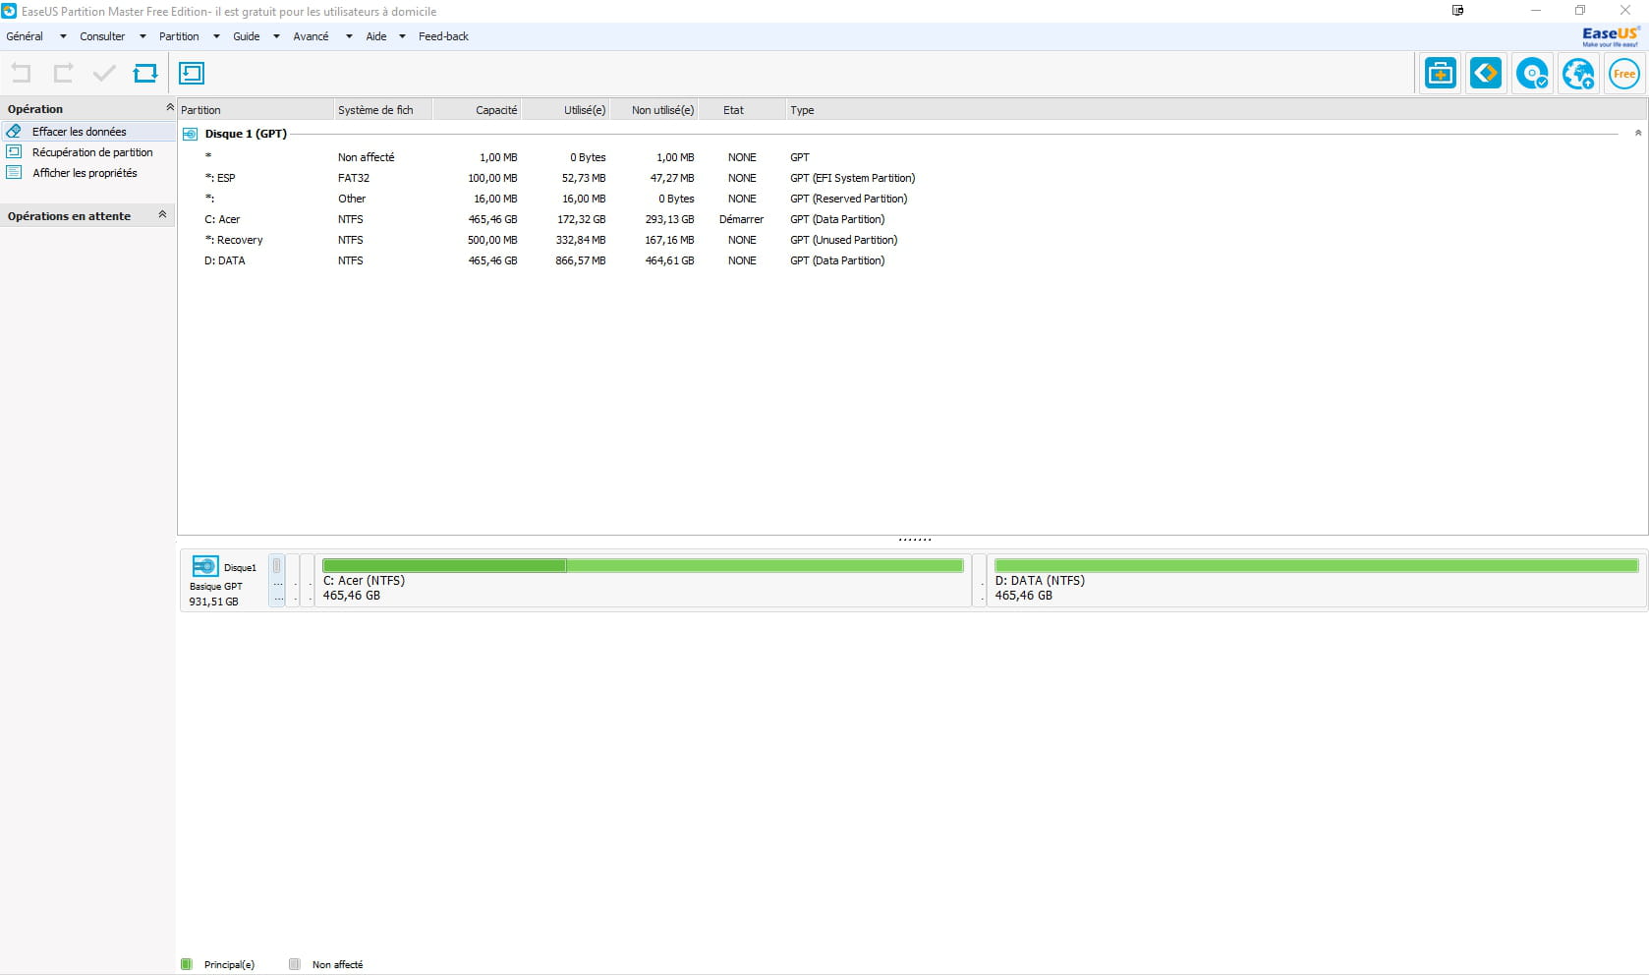Open the Général menu

(x=25, y=36)
